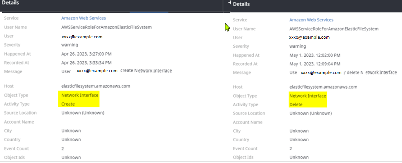Screen dimensions: 402x163
Task: Open Amazon Web Services link in left panel
Action: [84, 18]
